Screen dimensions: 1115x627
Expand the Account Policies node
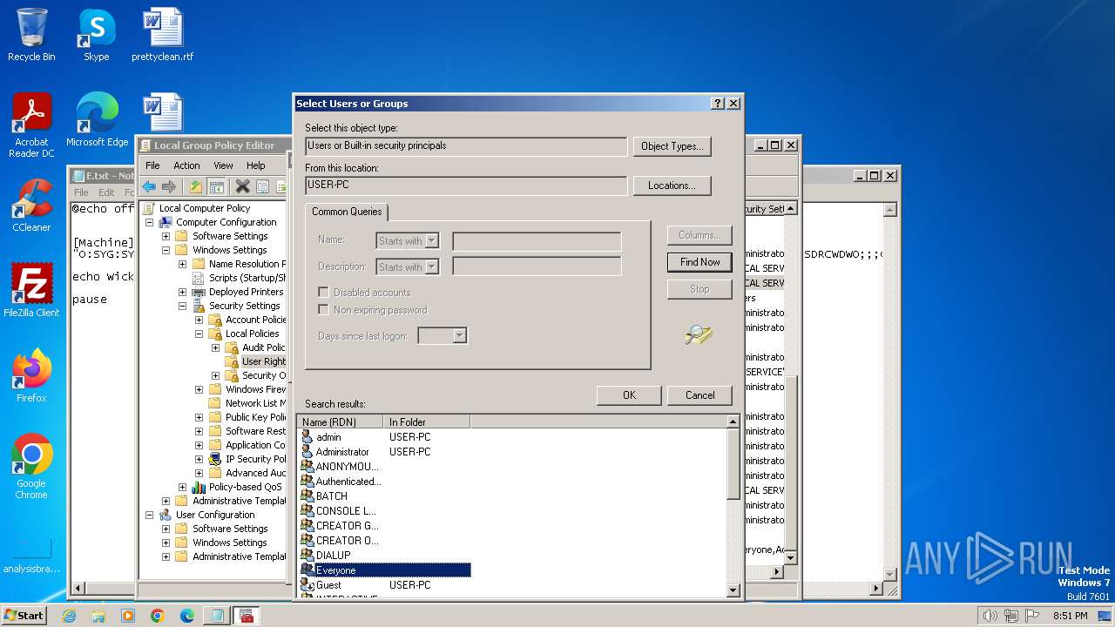pyautogui.click(x=199, y=320)
